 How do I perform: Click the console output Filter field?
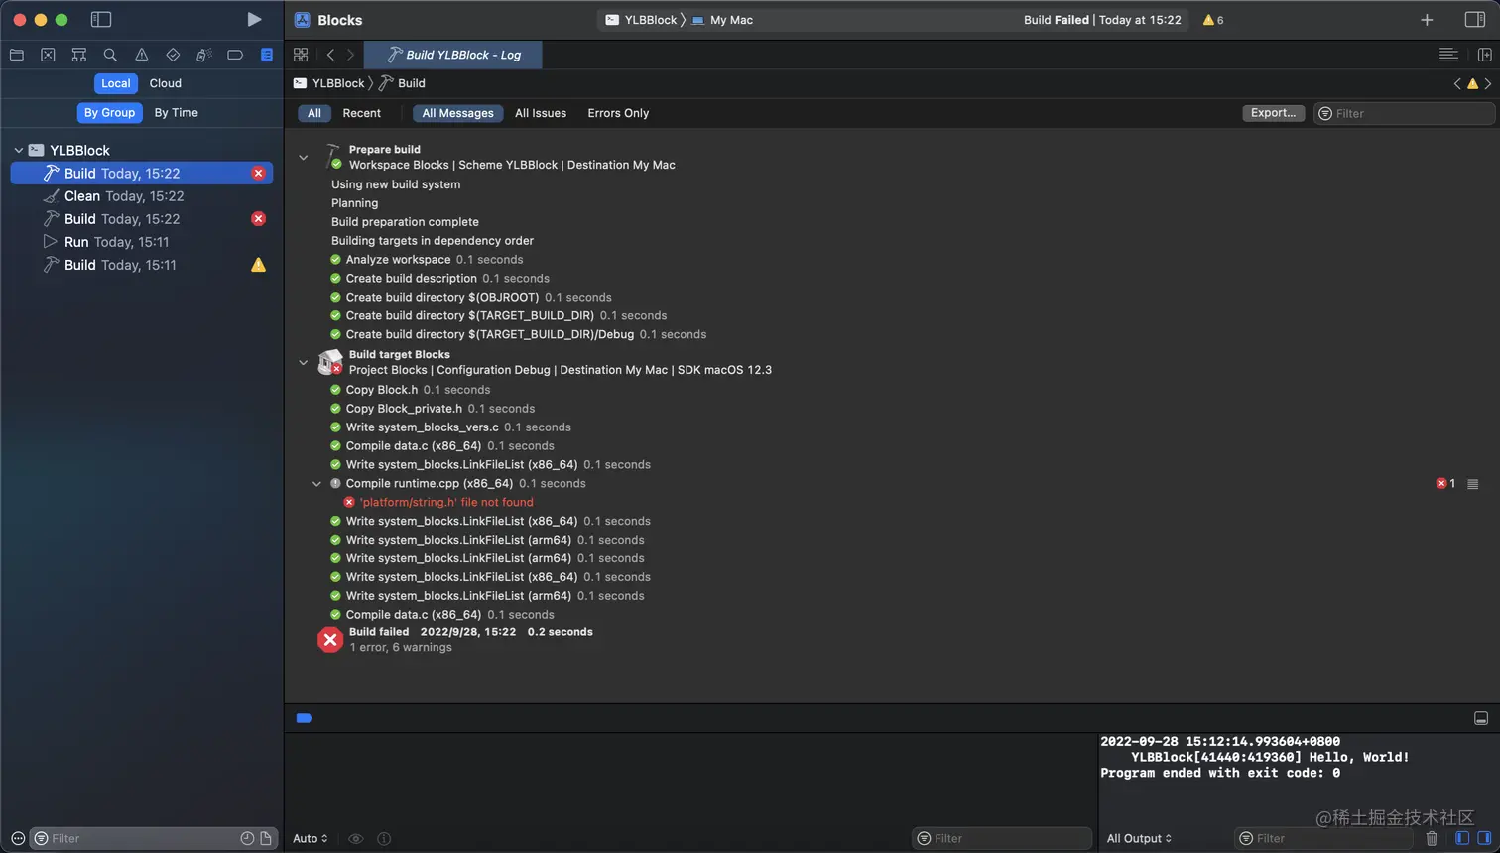click(1324, 838)
